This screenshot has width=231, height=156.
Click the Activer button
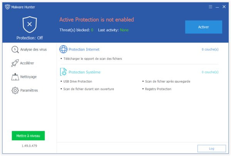[204, 27]
